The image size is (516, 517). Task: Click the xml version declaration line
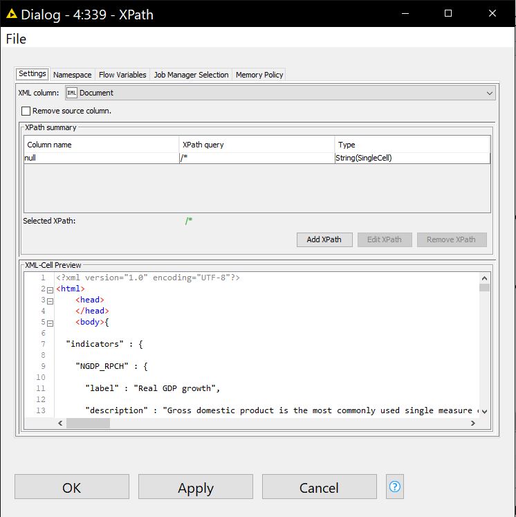click(x=148, y=278)
